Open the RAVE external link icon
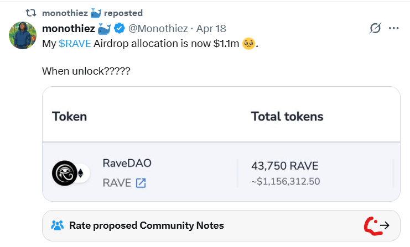This screenshot has width=410, height=247. pos(141,183)
